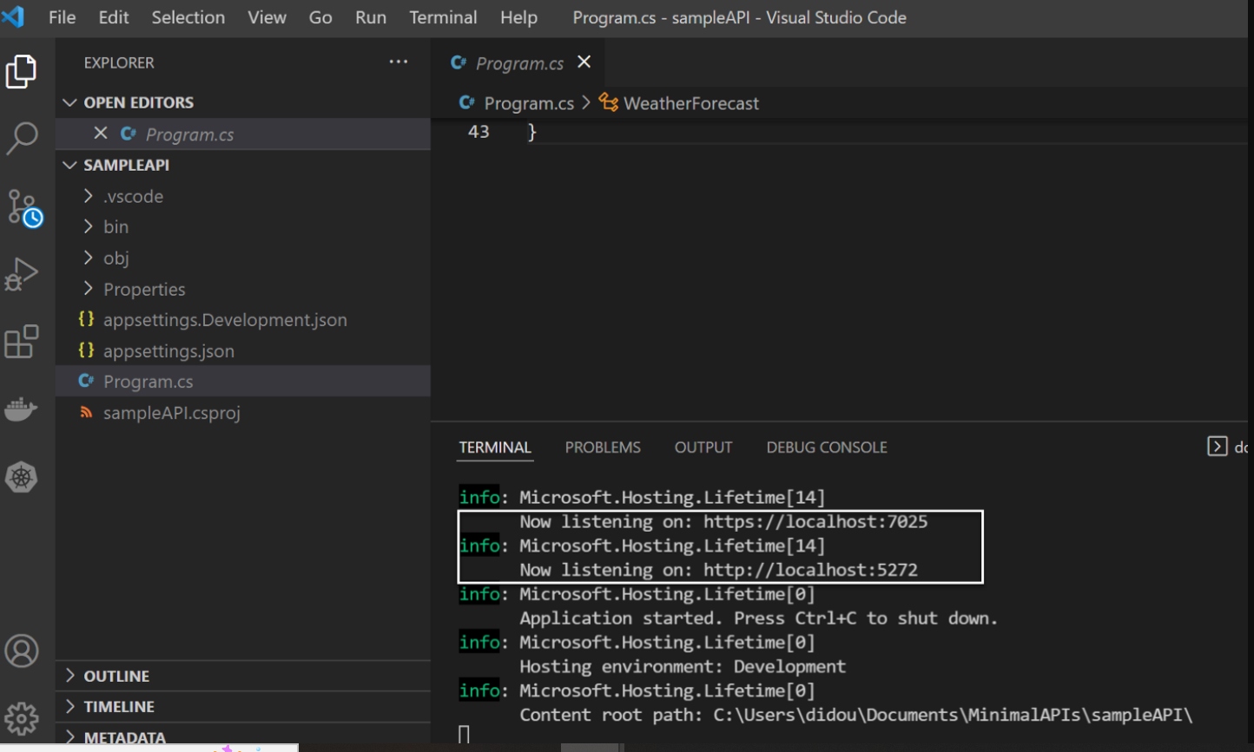Viewport: 1254px width, 752px height.
Task: Close the Program.cs editor tab
Action: (584, 62)
